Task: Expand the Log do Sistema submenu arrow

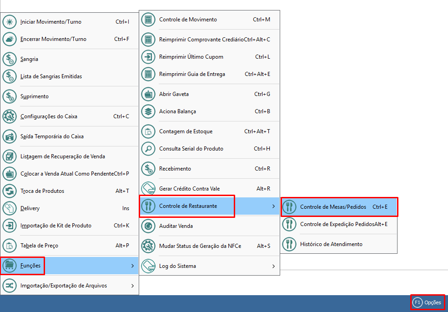Action: pyautogui.click(x=273, y=266)
